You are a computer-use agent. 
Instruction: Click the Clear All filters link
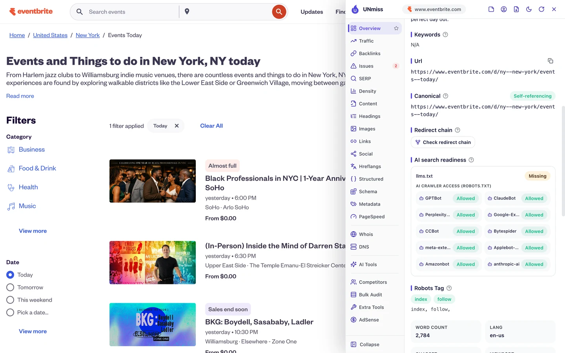tap(211, 126)
